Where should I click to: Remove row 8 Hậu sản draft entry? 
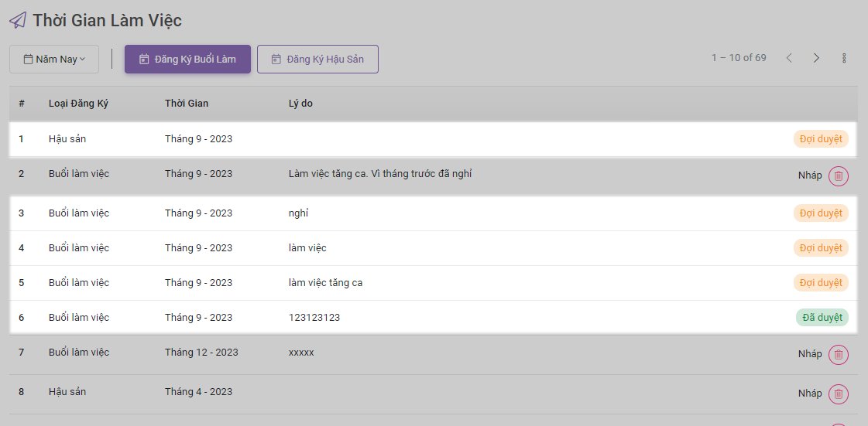[x=838, y=394]
